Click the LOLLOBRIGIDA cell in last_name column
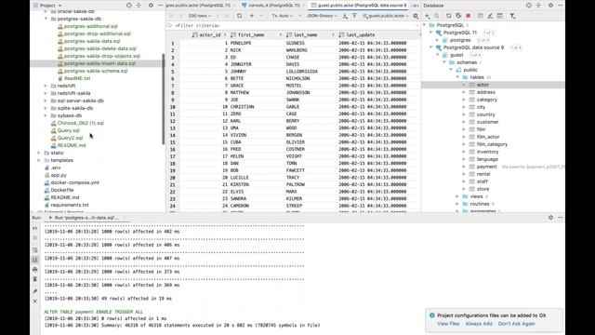 [302, 72]
